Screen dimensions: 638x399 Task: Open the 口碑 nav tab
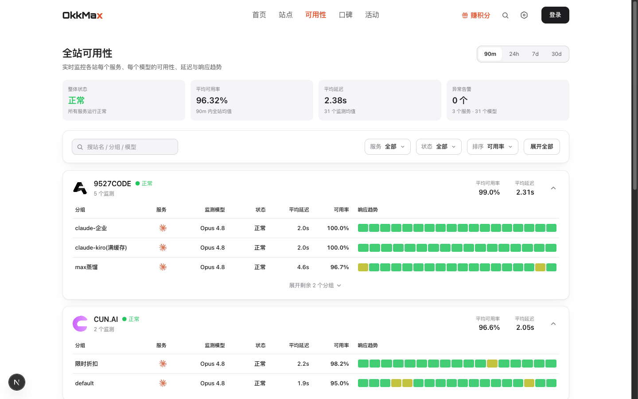346,15
